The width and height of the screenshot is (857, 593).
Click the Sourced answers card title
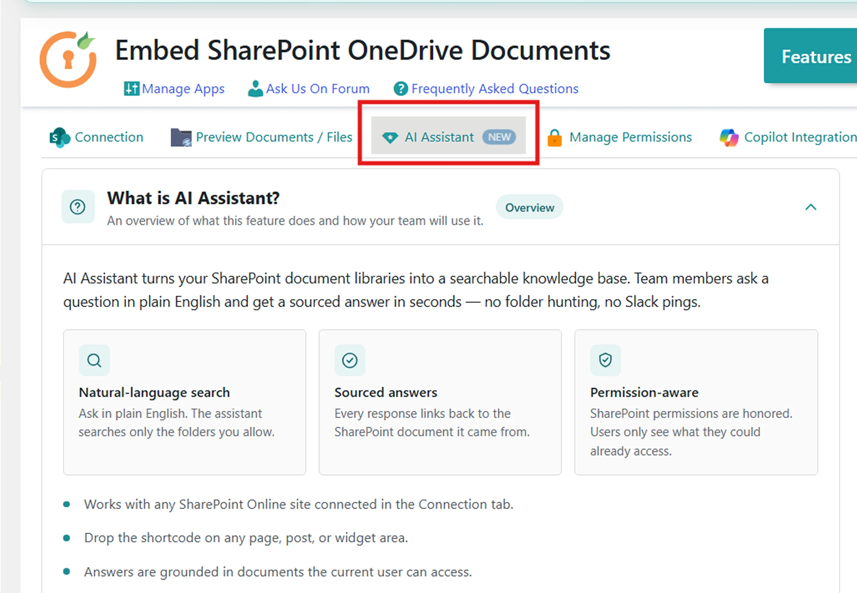[x=386, y=392]
